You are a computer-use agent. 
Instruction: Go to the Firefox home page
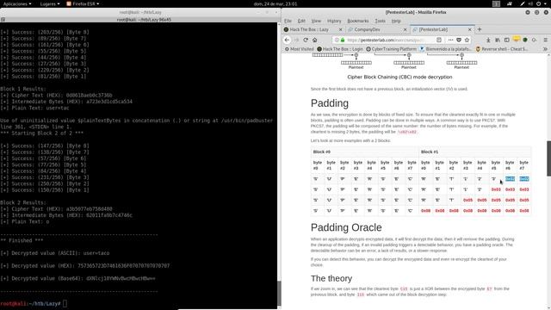click(x=315, y=40)
